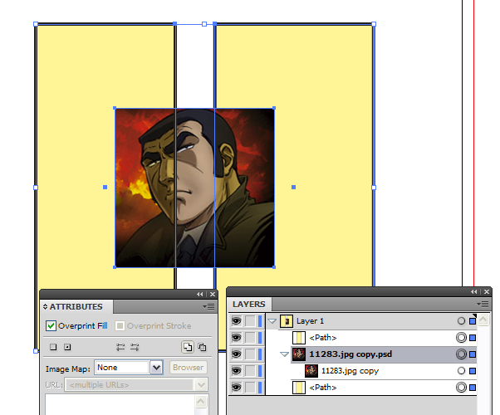This screenshot has width=500, height=415.
Task: Close the Attributes panel
Action: (213, 294)
